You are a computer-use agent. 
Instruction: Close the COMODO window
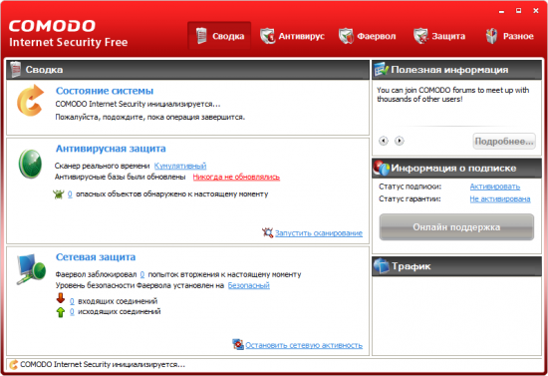pos(536,11)
